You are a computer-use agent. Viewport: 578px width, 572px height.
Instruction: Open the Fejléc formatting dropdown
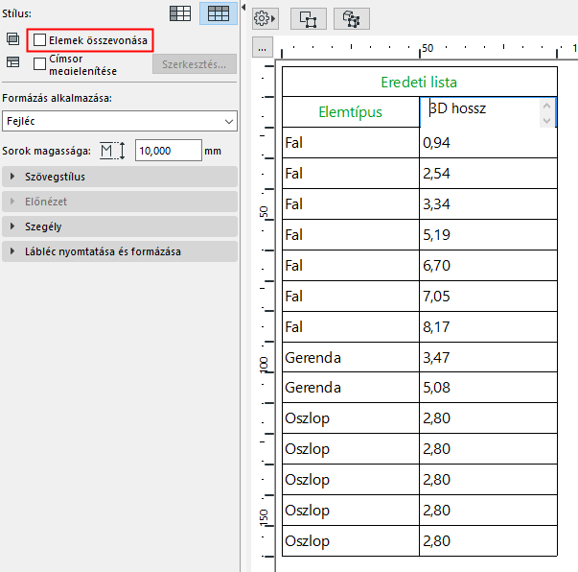119,121
